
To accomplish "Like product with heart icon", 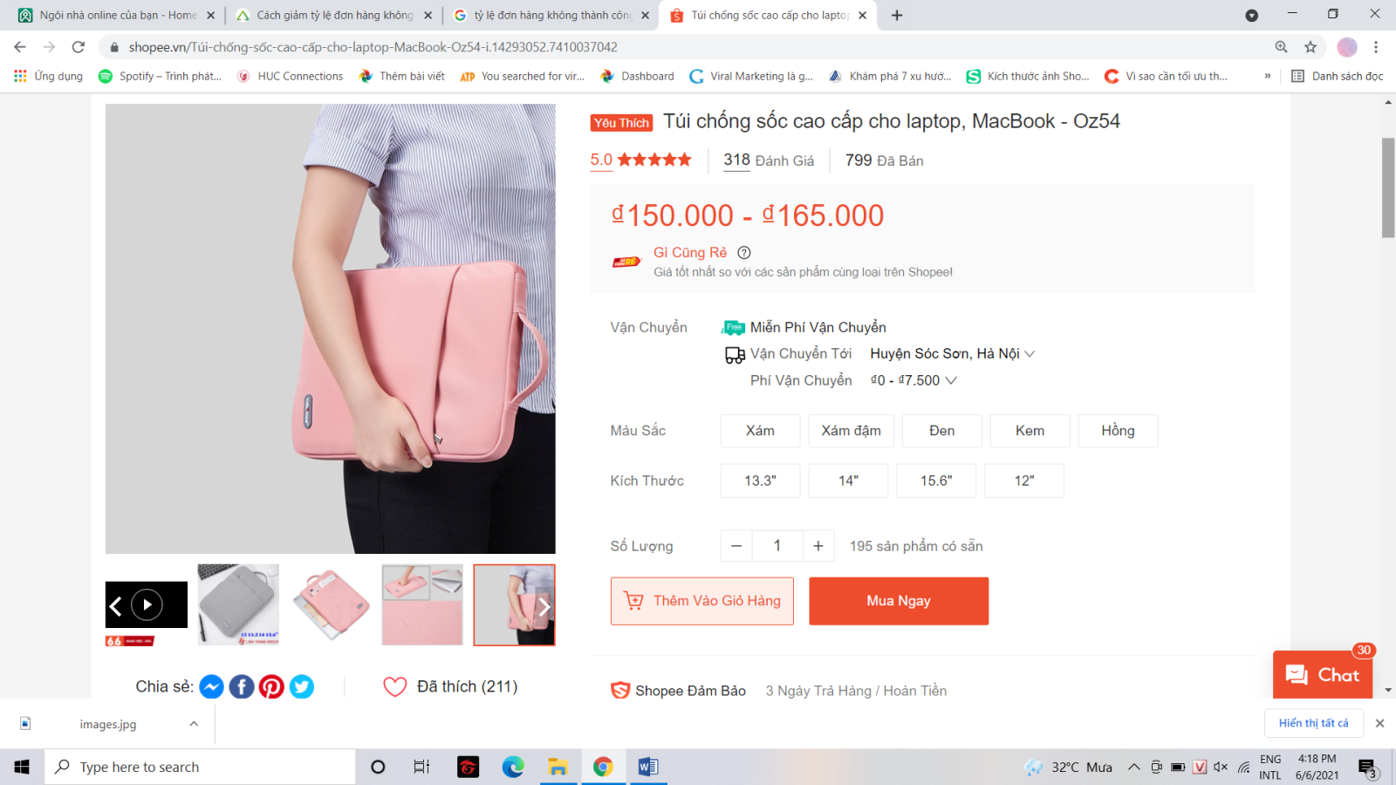I will pos(395,687).
